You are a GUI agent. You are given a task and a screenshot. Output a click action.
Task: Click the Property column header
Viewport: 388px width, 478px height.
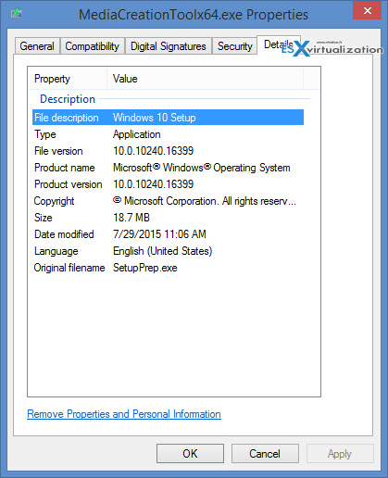(x=68, y=79)
